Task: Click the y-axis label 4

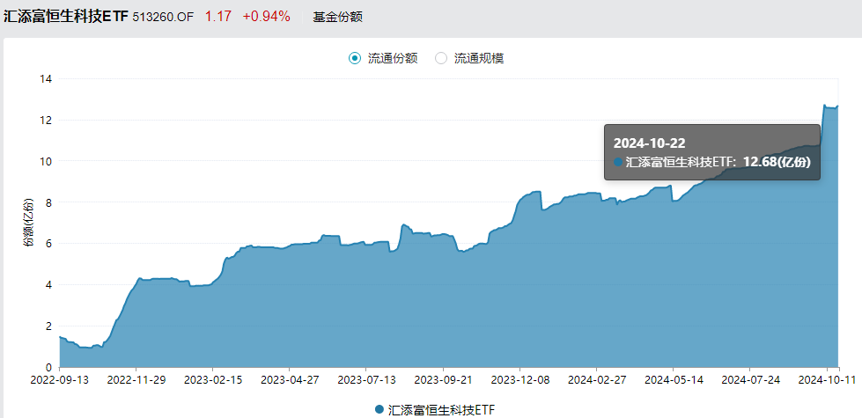Action: coord(48,284)
